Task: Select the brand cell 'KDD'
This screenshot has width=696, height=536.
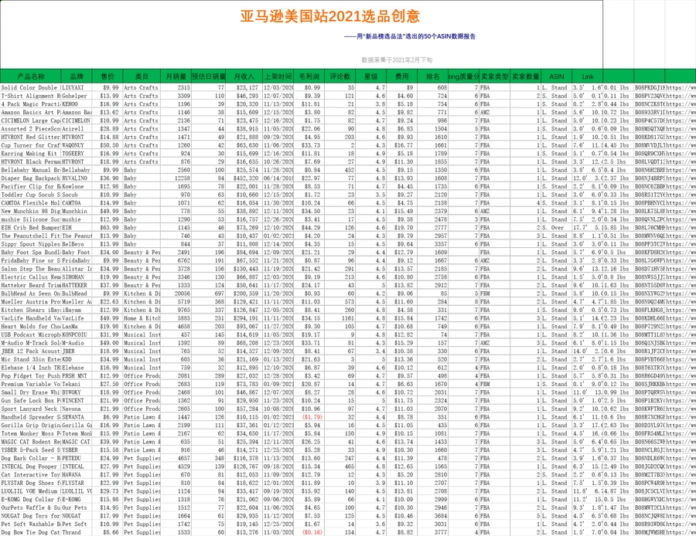Action: pos(77,360)
